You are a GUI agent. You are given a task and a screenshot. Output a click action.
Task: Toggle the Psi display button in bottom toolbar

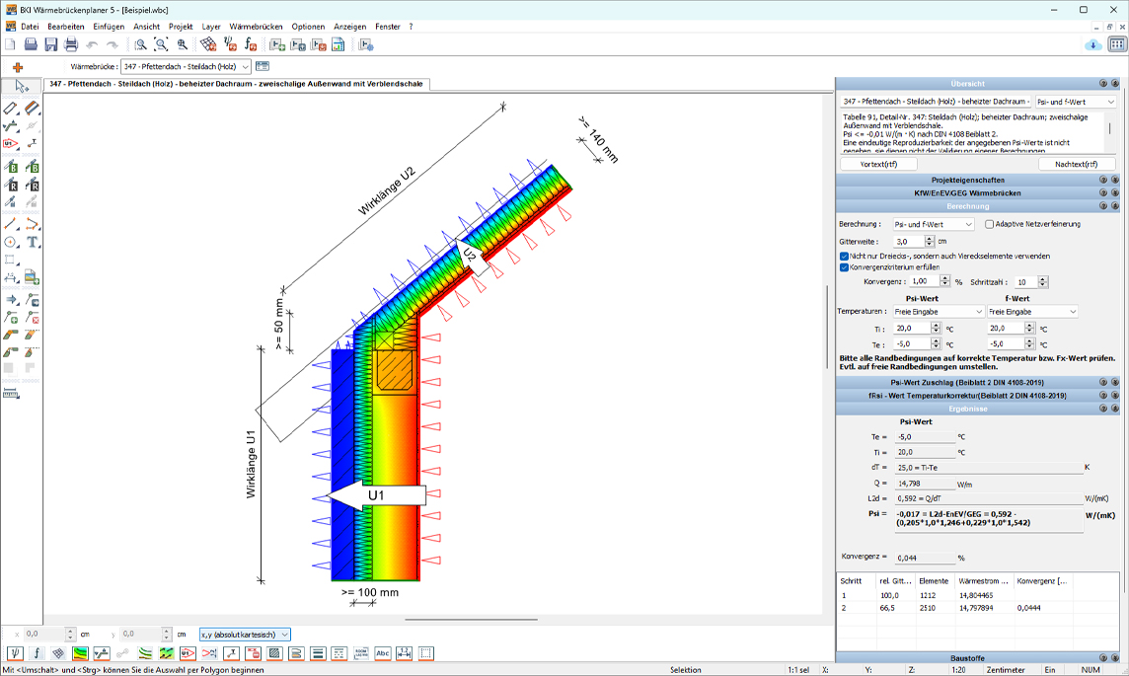point(15,653)
